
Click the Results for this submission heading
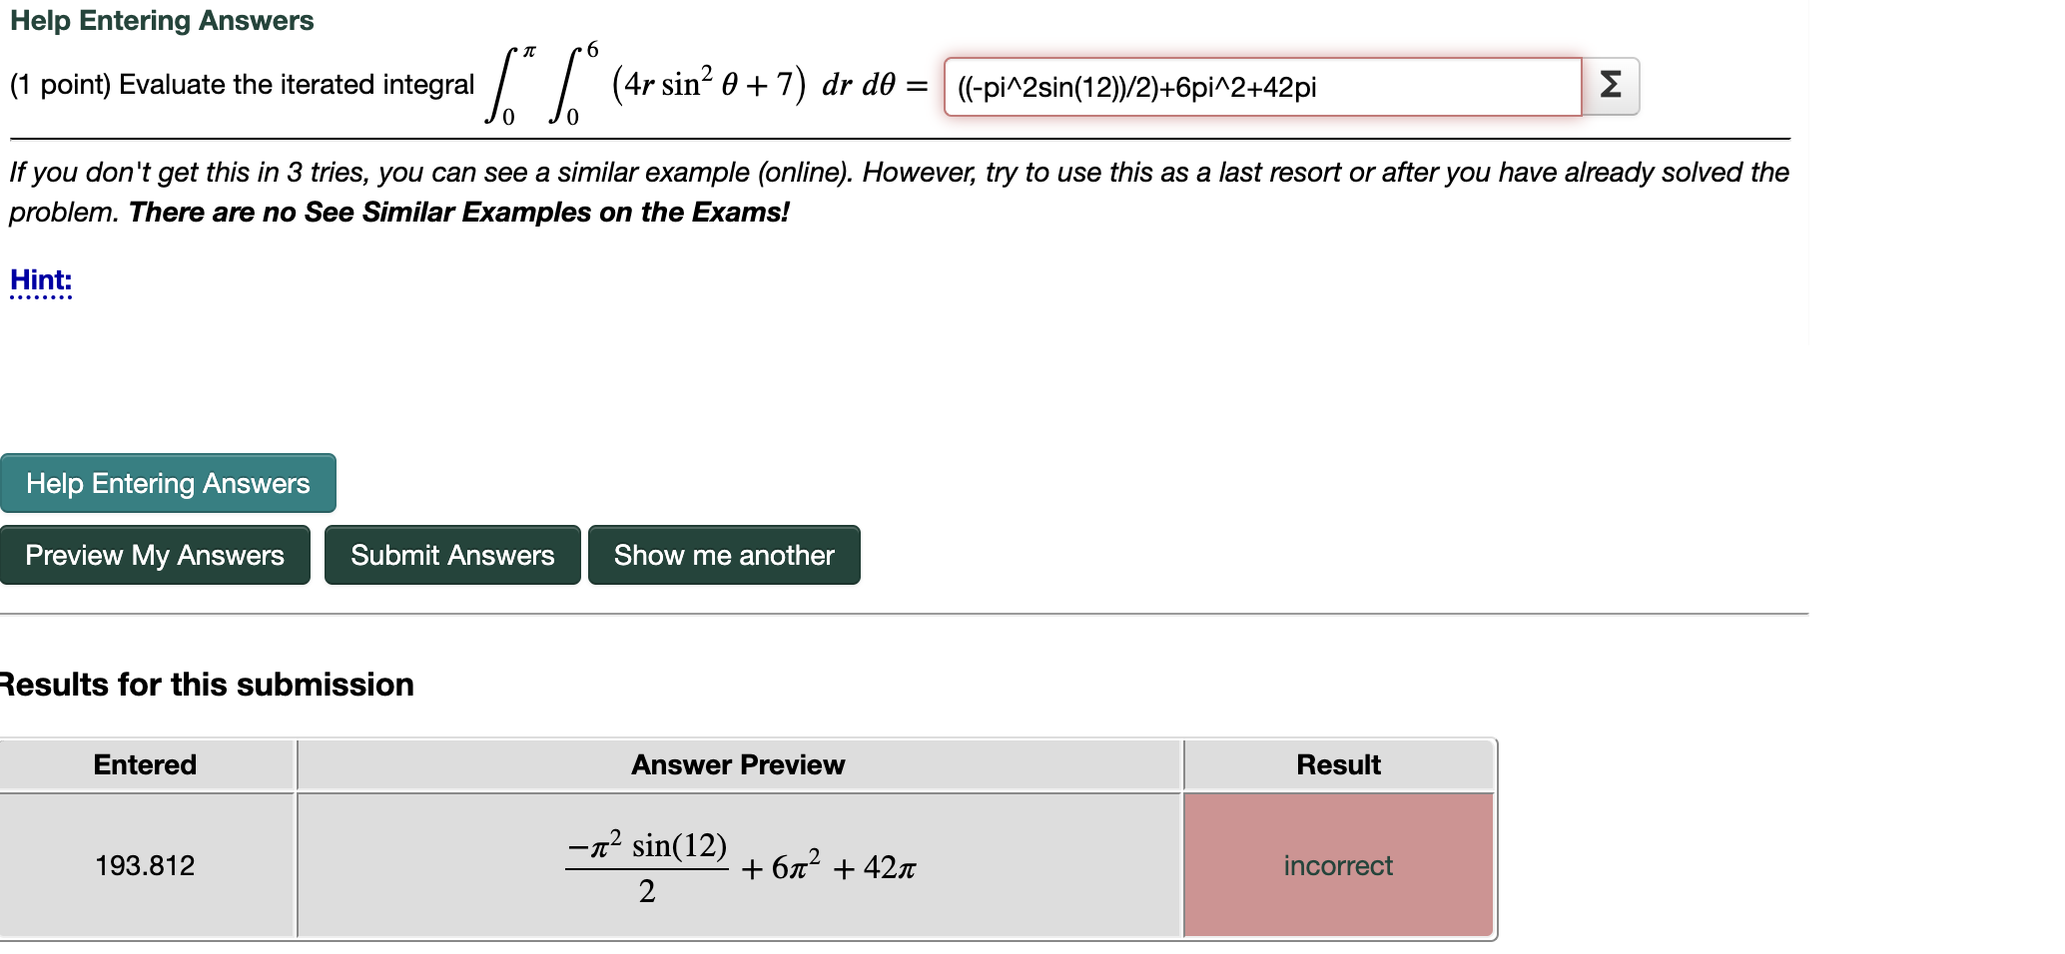206,685
